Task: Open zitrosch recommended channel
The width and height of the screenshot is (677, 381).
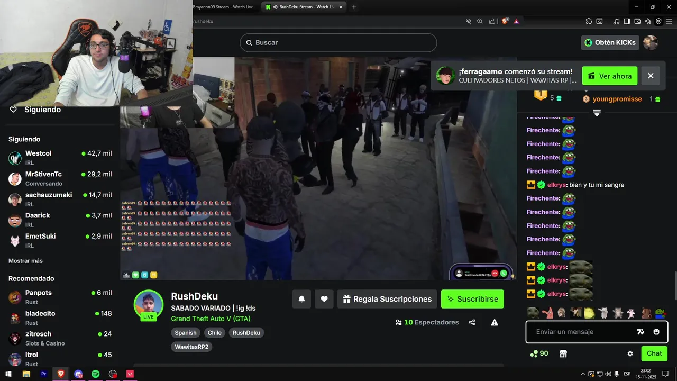Action: (x=60, y=338)
